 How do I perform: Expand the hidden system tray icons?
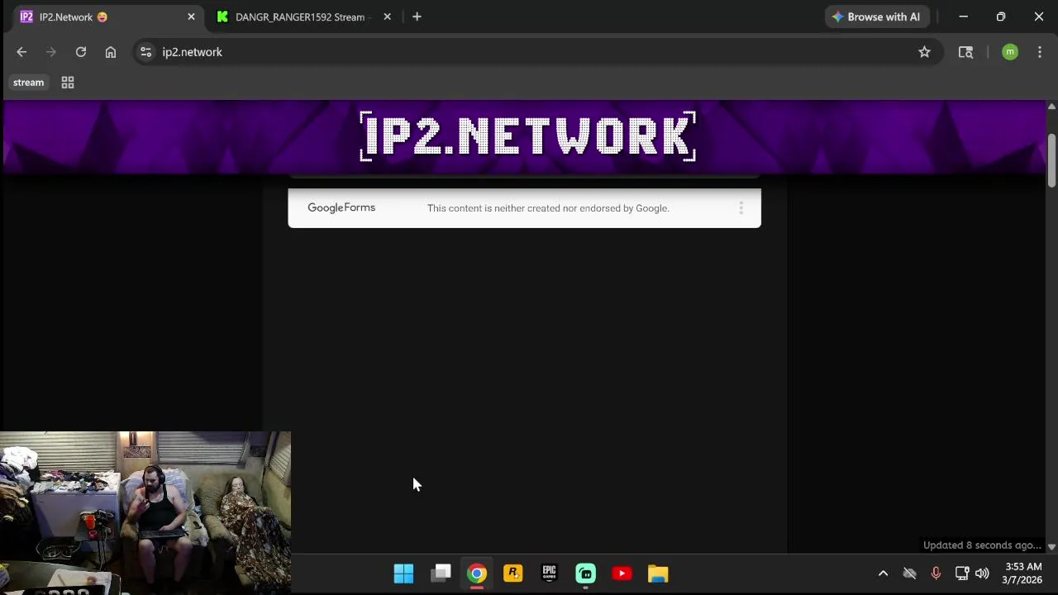point(883,574)
